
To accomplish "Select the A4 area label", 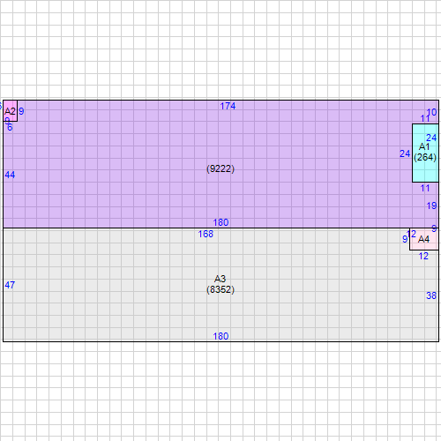I will 423,239.
